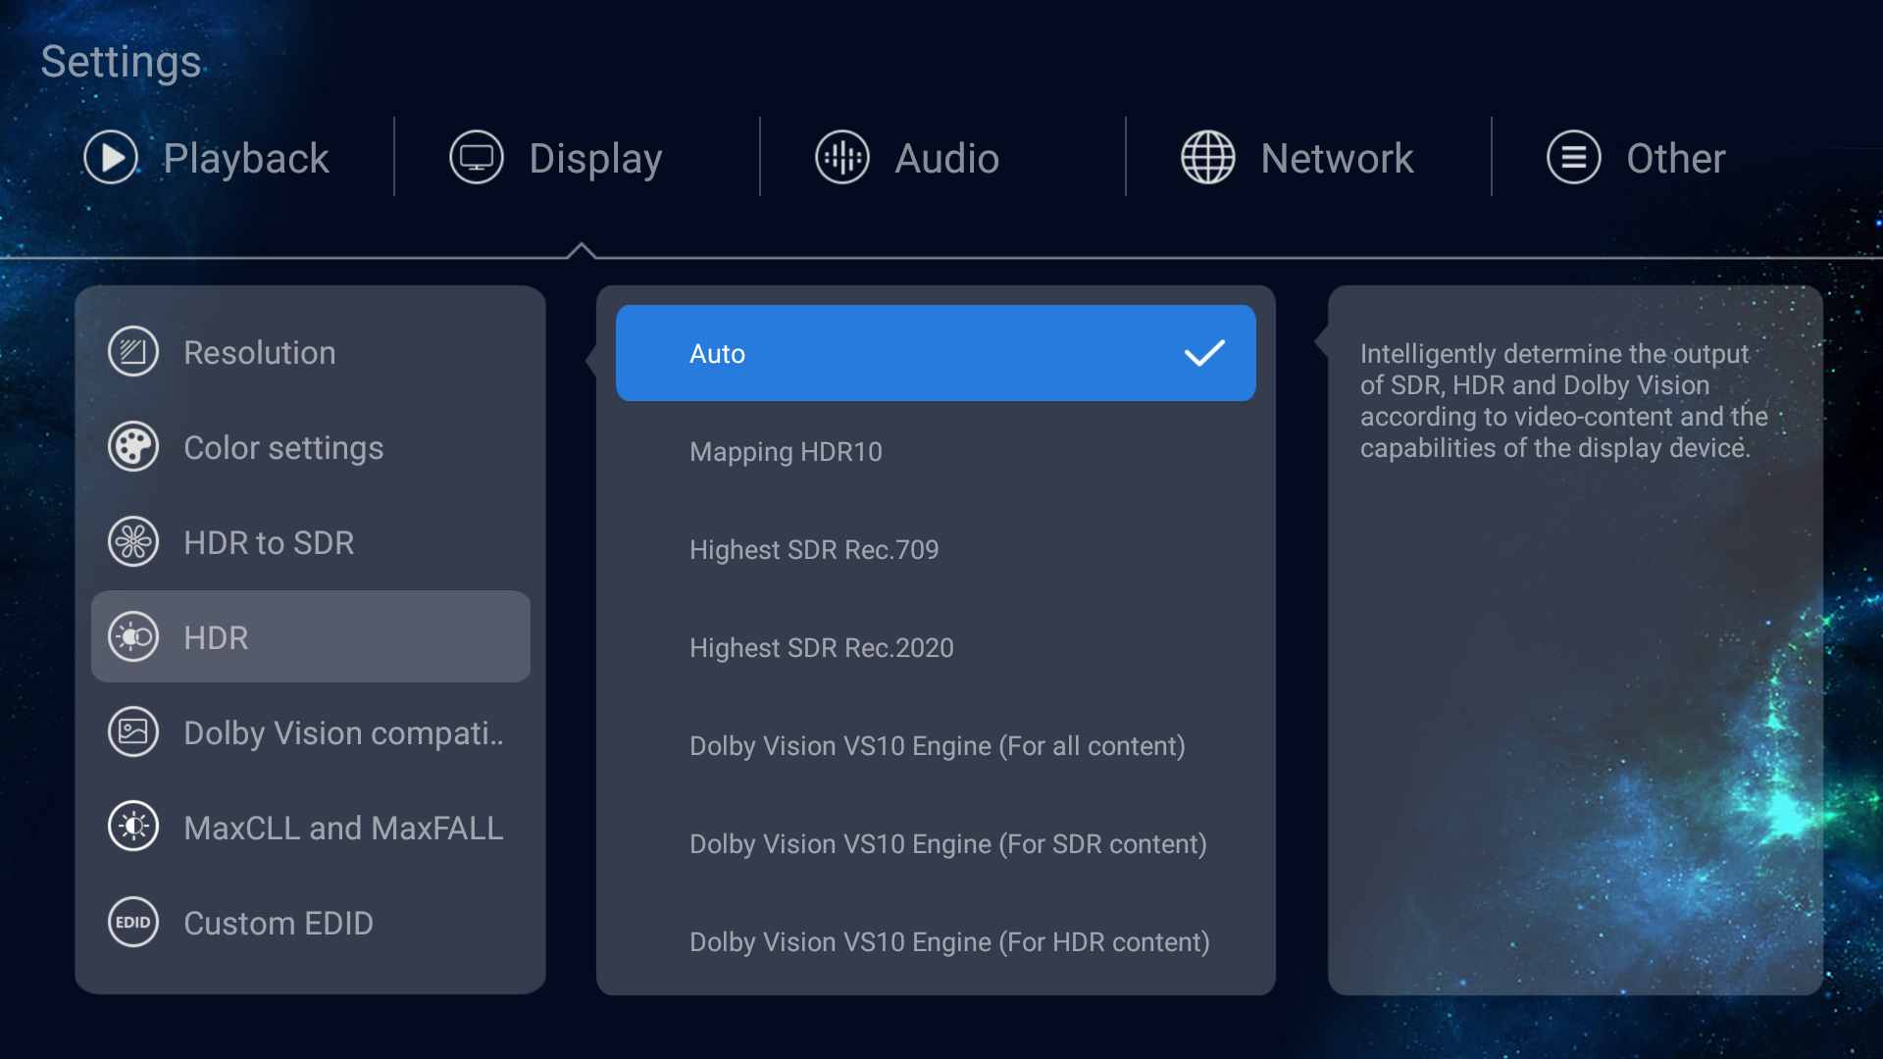Image resolution: width=1883 pixels, height=1059 pixels.
Task: Choose Dolby Vision VS10 Engine (For all content)
Action: [x=936, y=745]
